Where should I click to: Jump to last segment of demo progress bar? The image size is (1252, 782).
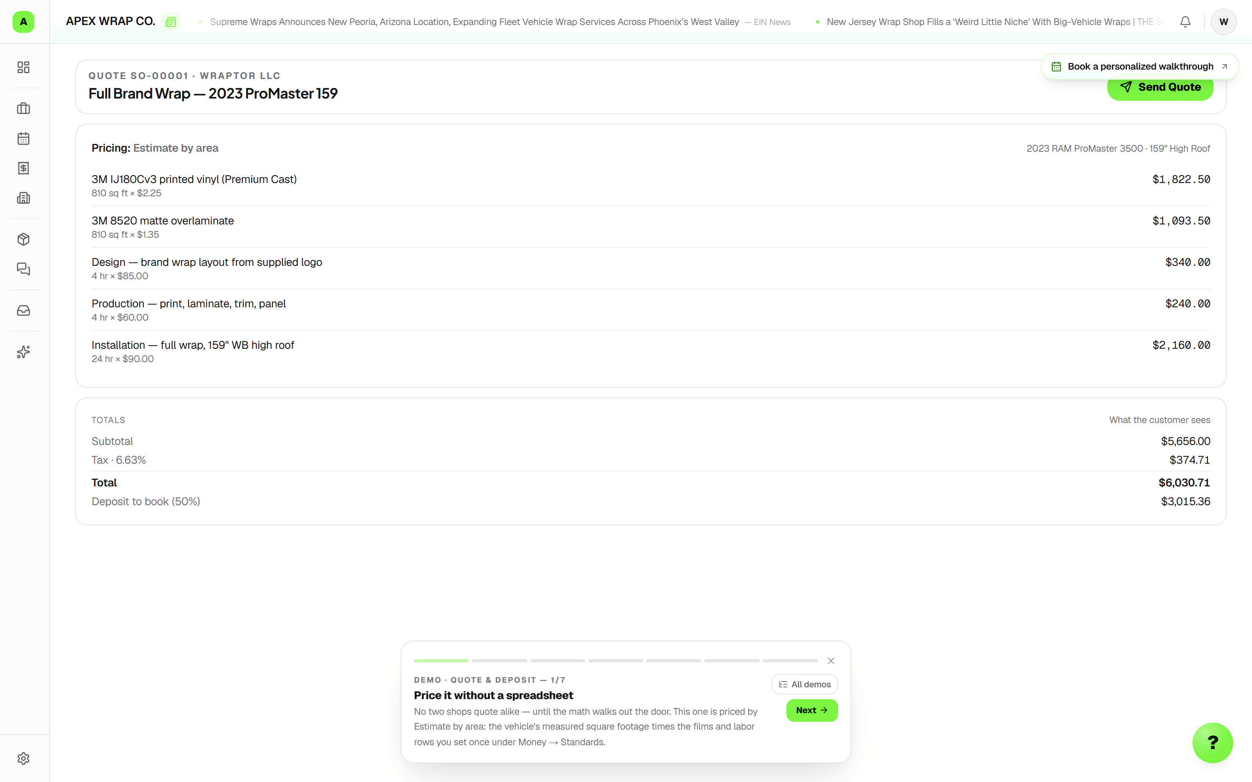coord(790,661)
